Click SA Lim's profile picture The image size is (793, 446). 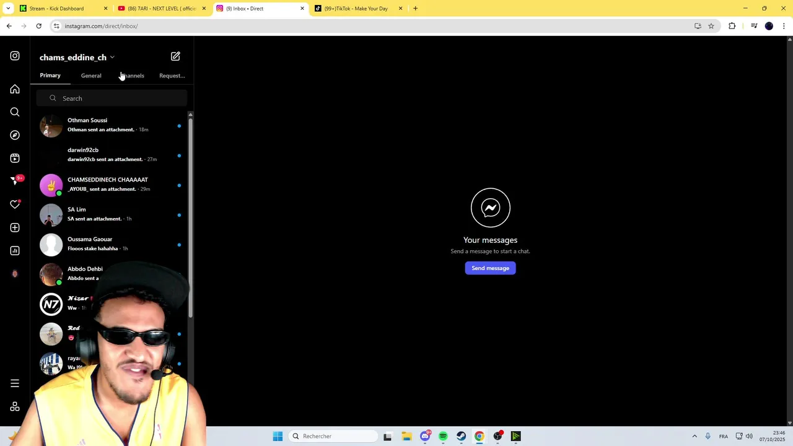(x=51, y=215)
